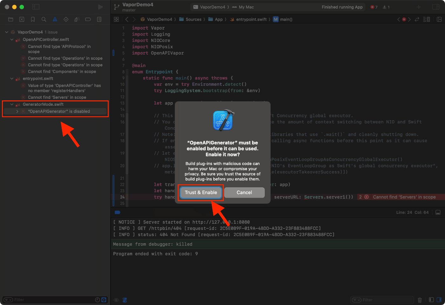Collapse GeneratorMode.swift issue group
This screenshot has height=305, width=445.
click(12, 105)
